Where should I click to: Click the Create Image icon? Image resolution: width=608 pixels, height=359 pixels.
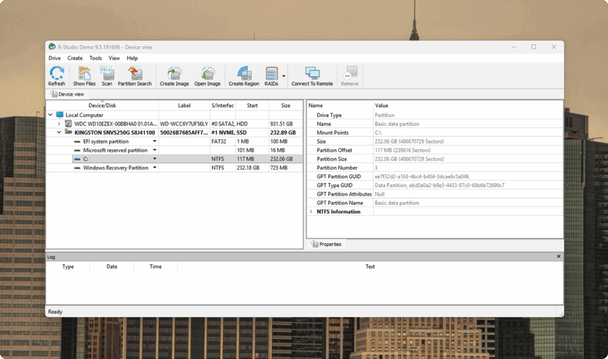coord(174,76)
